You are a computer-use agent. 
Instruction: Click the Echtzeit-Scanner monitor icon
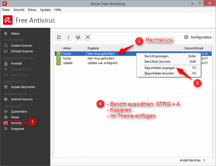pos(6,51)
